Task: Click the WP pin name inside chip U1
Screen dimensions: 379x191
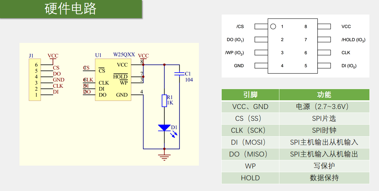Action: coord(124,83)
